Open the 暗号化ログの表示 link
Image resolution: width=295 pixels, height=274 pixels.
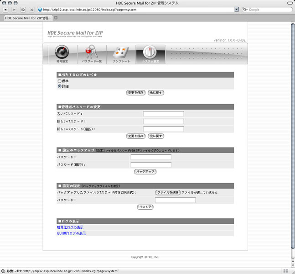click(x=70, y=227)
